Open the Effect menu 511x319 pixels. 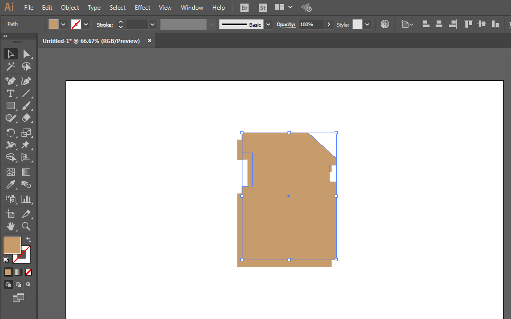pos(142,8)
